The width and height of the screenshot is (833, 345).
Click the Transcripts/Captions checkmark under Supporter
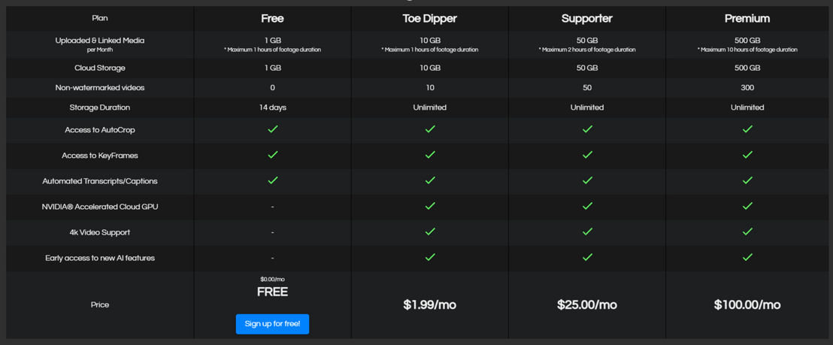pos(587,180)
